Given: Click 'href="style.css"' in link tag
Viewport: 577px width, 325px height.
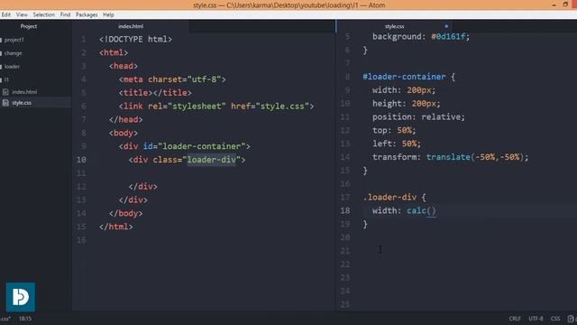Looking at the screenshot, I should tap(270, 107).
